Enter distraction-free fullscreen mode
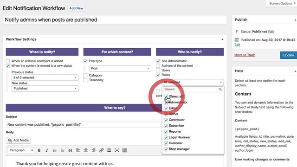The width and height of the screenshot is (297, 167). click(x=117, y=150)
